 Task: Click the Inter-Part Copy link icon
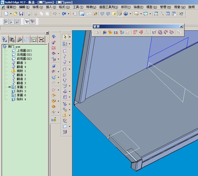point(54,120)
